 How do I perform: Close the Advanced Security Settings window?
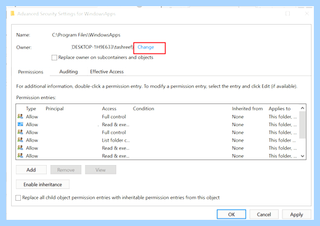tap(306, 14)
